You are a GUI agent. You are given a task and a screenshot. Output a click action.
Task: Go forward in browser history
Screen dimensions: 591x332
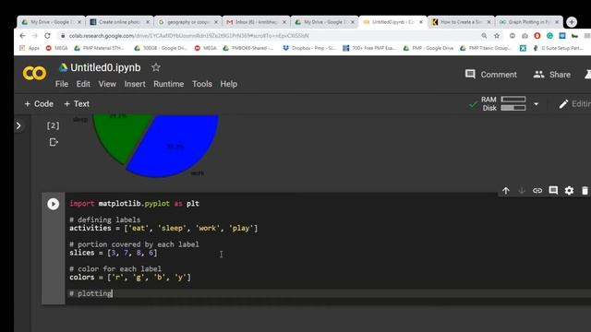[x=35, y=36]
